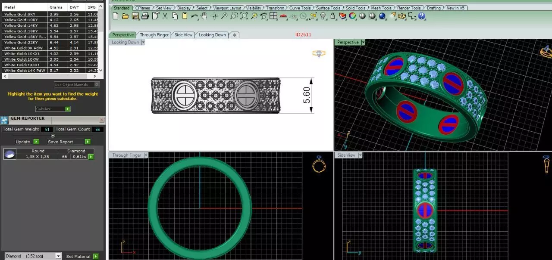Click the color wheel properties icon
This screenshot has width=552, height=260.
tap(352, 16)
